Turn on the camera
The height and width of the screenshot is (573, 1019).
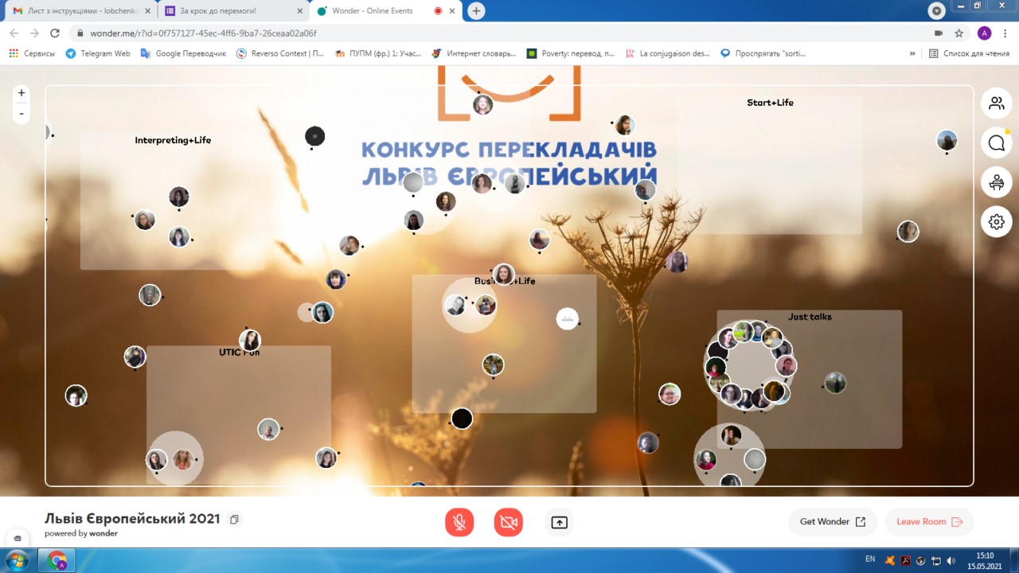point(509,522)
